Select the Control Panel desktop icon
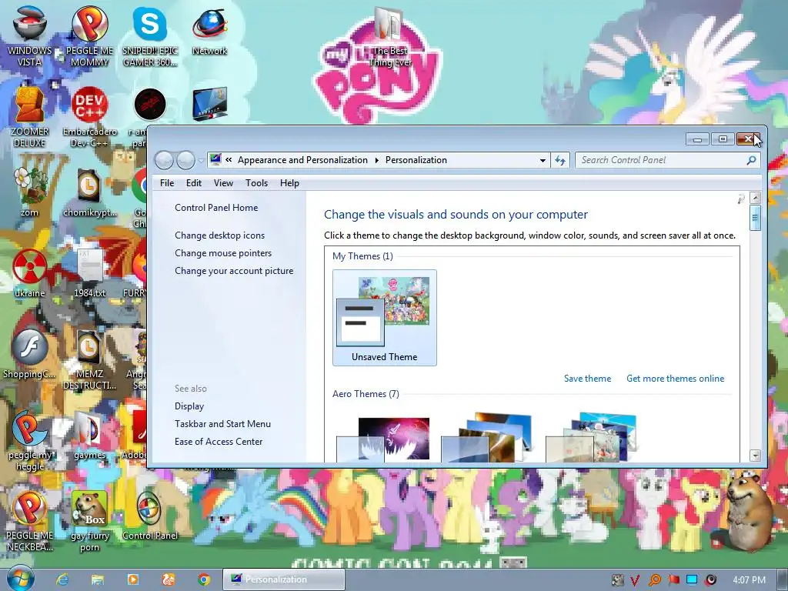Viewport: 788px width, 591px height. coord(150,516)
